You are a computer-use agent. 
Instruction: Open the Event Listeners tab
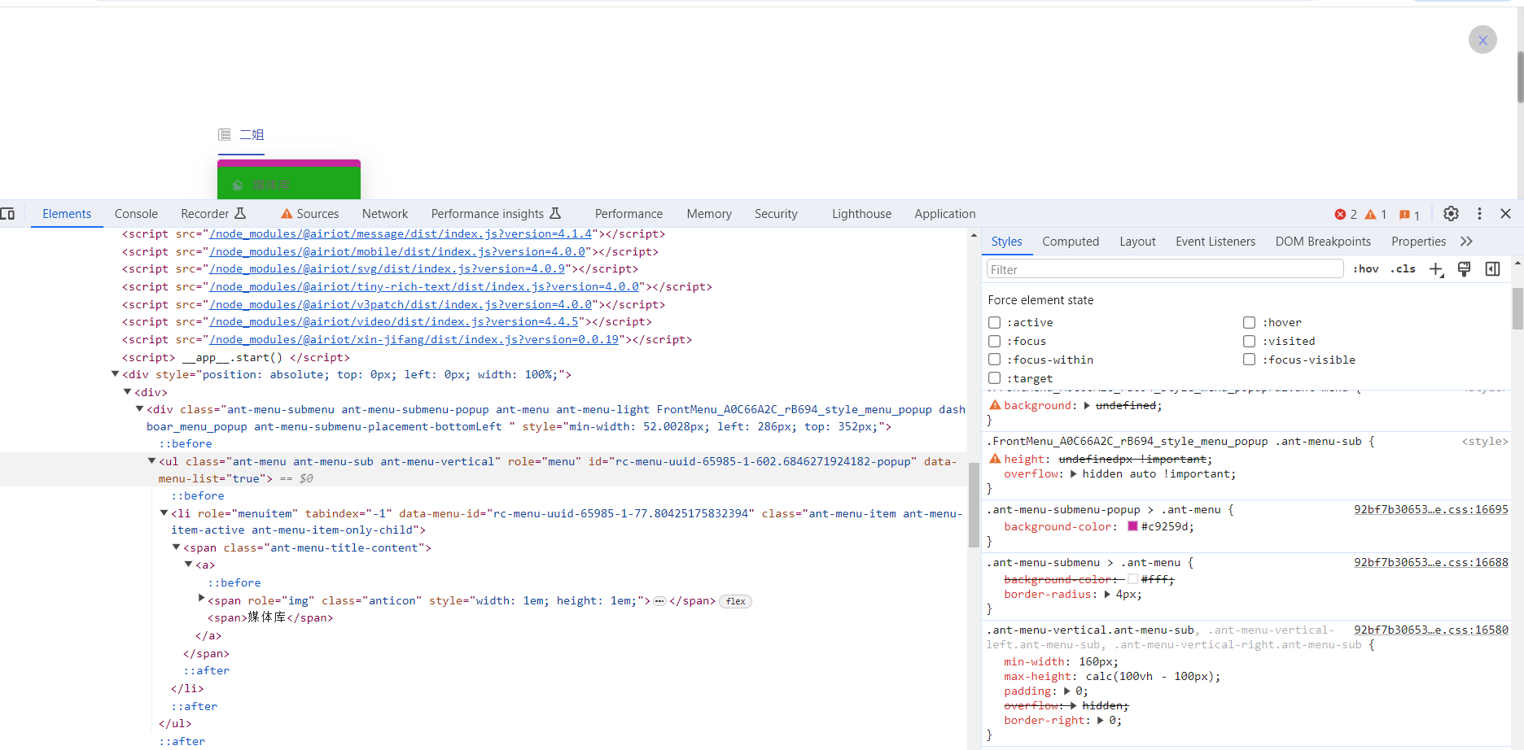click(x=1215, y=242)
